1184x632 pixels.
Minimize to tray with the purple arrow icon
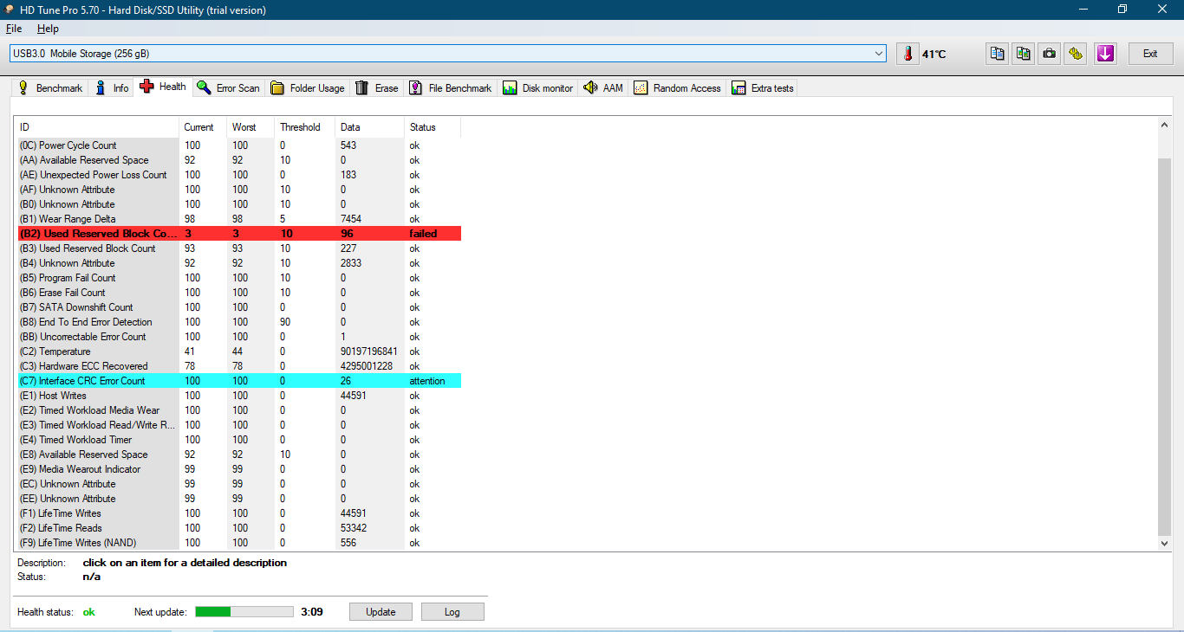[1105, 54]
